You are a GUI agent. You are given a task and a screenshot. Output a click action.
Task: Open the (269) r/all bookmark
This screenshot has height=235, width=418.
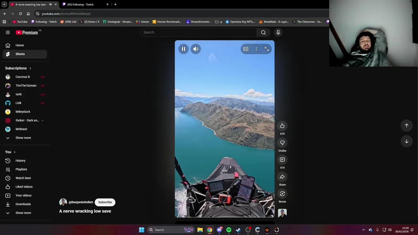[68, 22]
